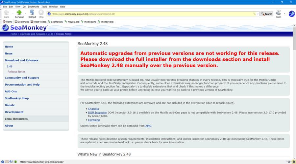Open Address Book from the status bar icon
The width and height of the screenshot is (296, 164).
point(15,162)
